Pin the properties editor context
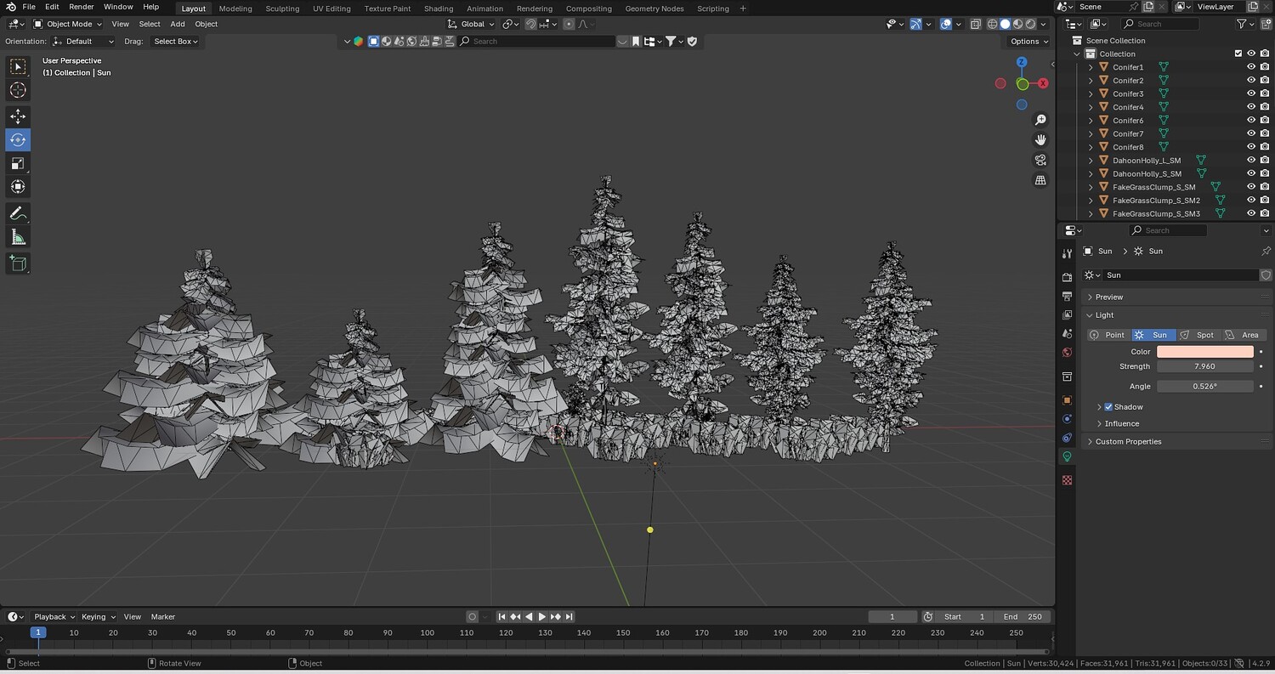Screen dimensions: 1275x674 [1266, 252]
